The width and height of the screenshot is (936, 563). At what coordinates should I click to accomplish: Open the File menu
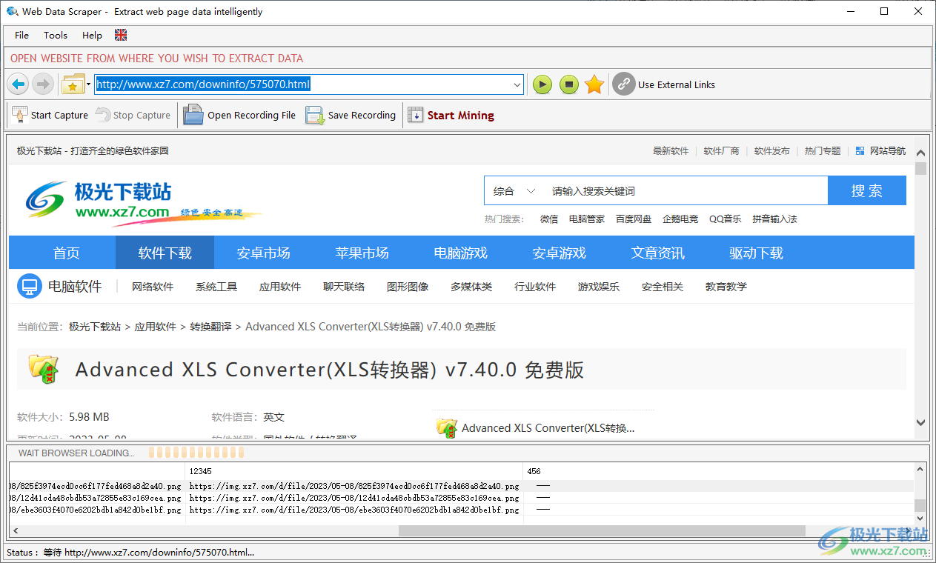(x=21, y=35)
